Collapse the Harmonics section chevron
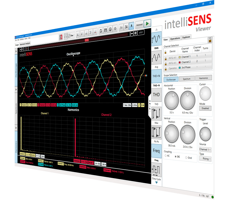The width and height of the screenshot is (236, 200). pyautogui.click(x=16, y=128)
